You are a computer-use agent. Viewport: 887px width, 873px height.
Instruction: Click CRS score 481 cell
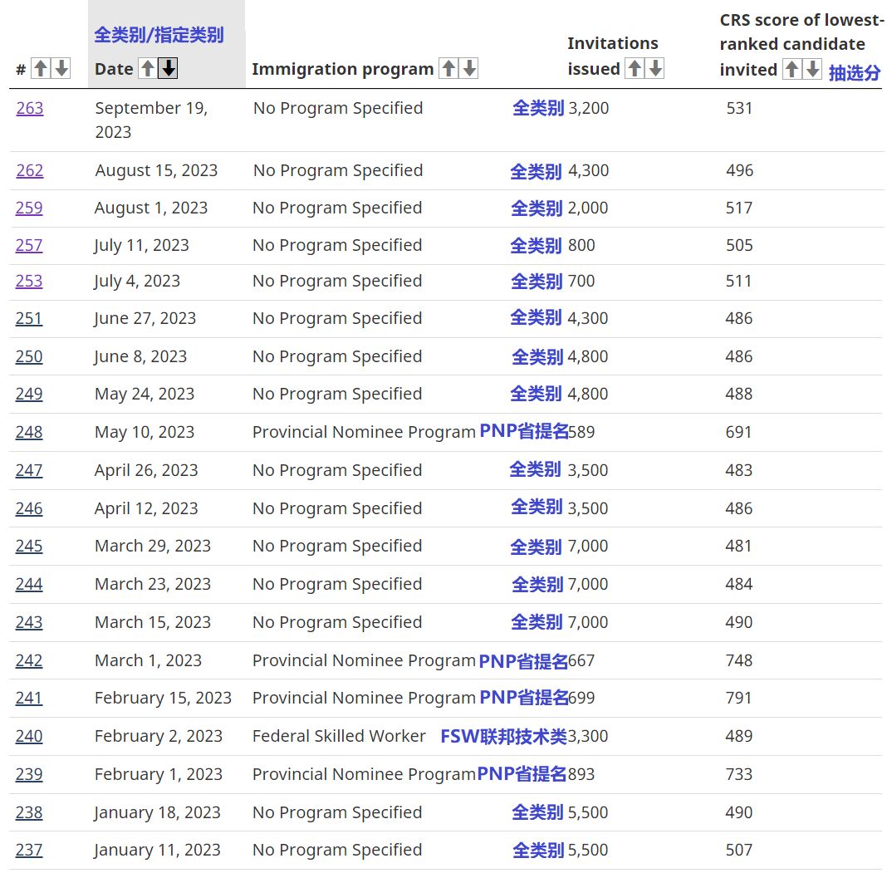tap(739, 546)
